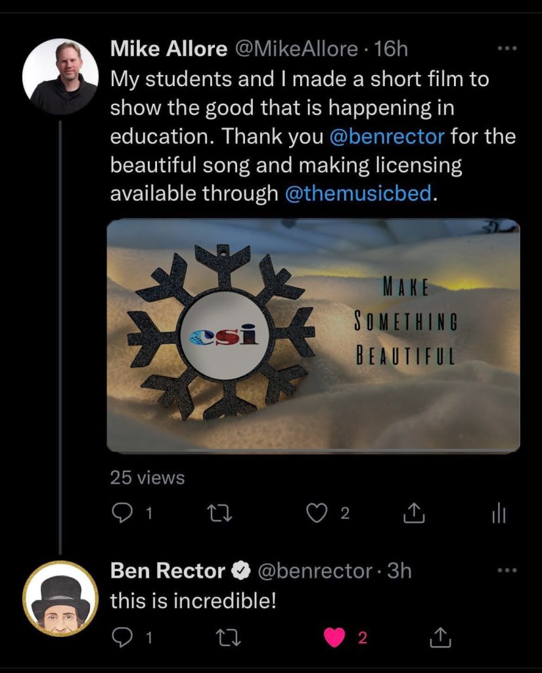The height and width of the screenshot is (673, 542).
Task: Open the @themusicbed mention link
Action: [x=359, y=194]
